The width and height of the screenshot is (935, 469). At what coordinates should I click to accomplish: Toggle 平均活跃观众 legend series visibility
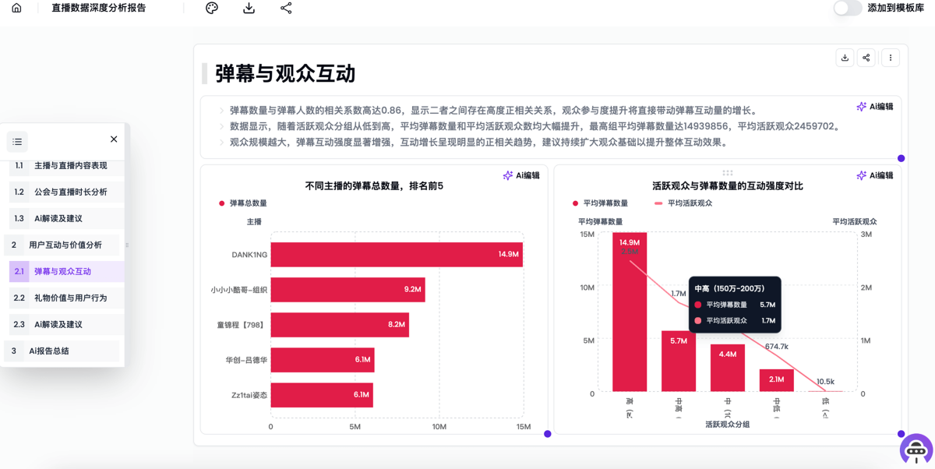click(683, 203)
